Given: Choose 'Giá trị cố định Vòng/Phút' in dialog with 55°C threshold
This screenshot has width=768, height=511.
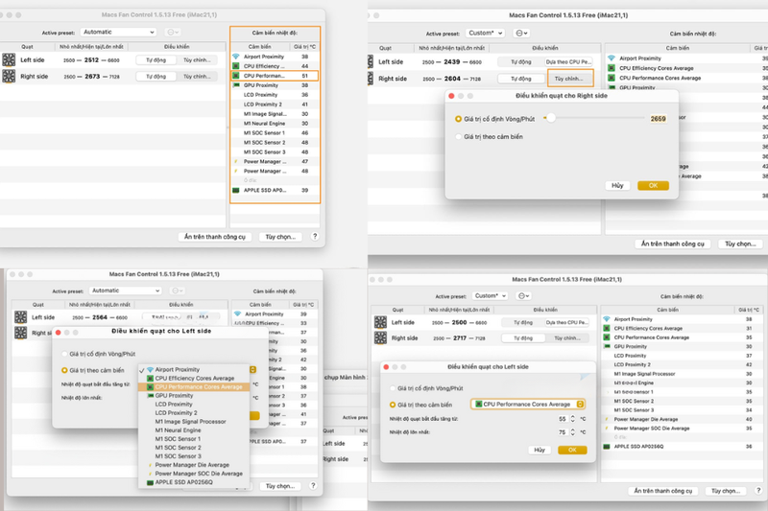Looking at the screenshot, I should [393, 388].
